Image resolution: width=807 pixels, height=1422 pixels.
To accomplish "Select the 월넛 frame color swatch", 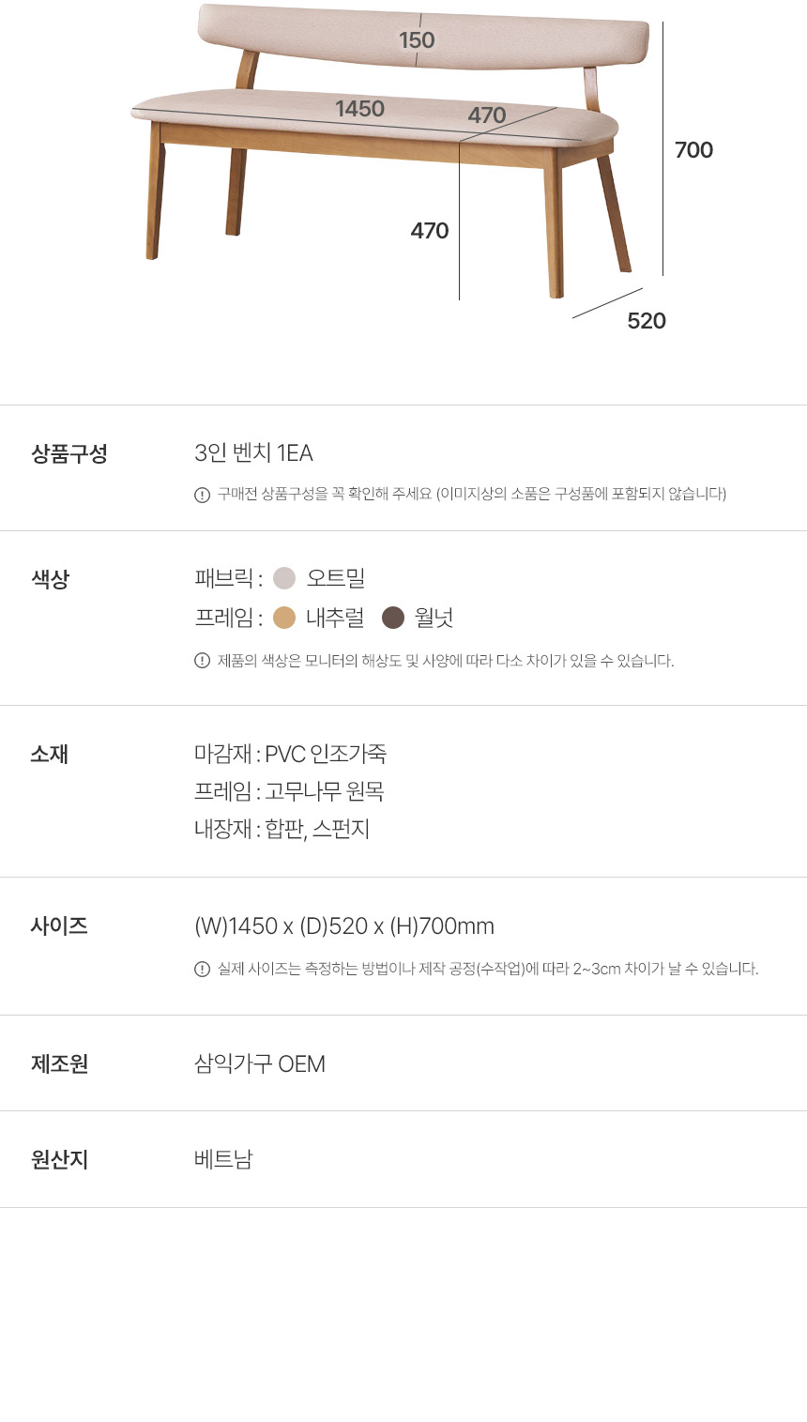I will point(393,618).
